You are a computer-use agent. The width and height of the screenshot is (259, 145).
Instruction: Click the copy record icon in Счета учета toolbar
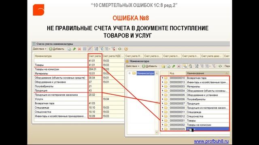pos(69,49)
